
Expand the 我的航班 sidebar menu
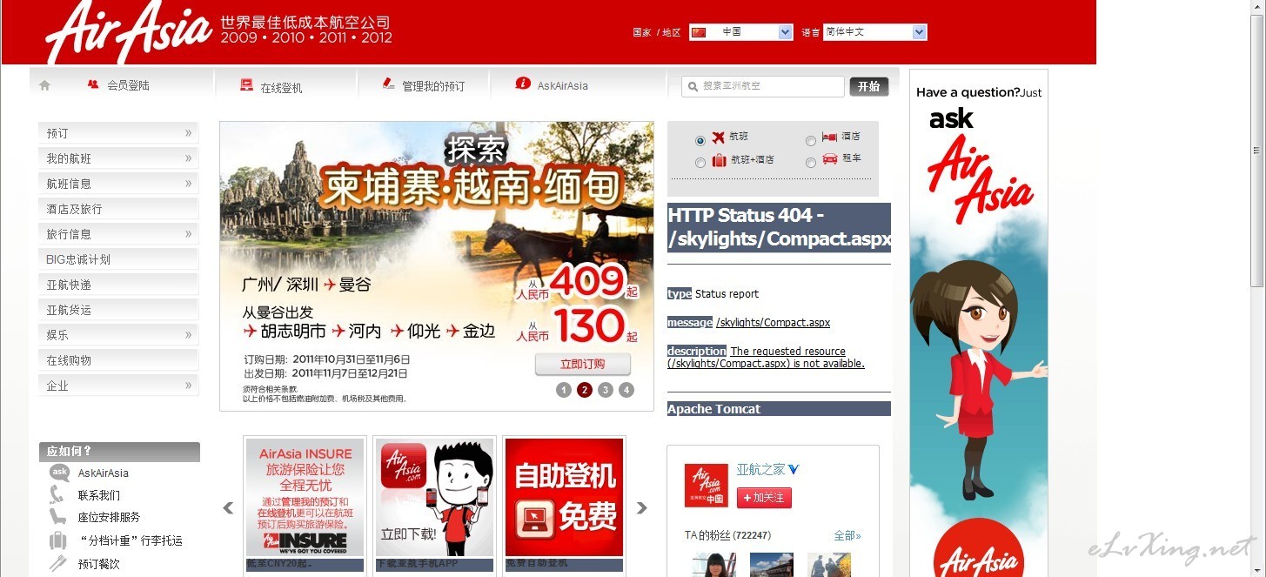(118, 158)
